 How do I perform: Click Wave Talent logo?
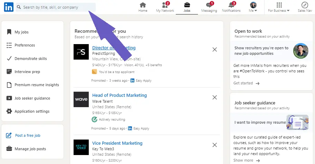coord(81,100)
